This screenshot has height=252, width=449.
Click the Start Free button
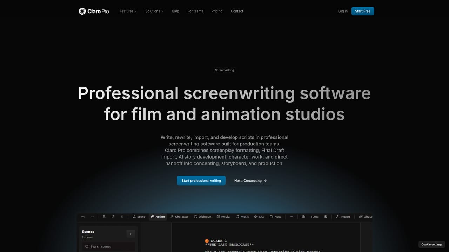(363, 11)
